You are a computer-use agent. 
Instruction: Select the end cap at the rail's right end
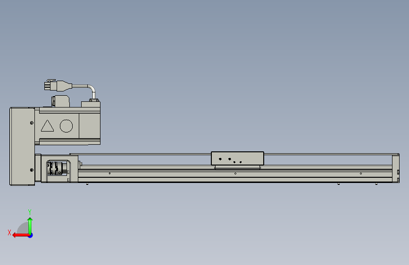point(396,168)
